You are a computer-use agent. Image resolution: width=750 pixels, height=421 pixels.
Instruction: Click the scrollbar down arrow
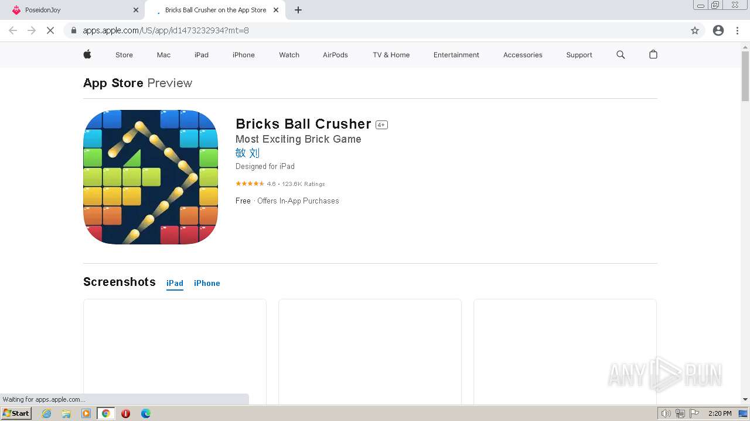pos(745,399)
